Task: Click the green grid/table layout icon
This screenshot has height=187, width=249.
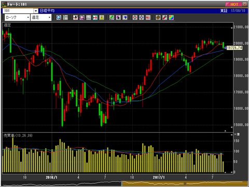Action: click(65, 18)
